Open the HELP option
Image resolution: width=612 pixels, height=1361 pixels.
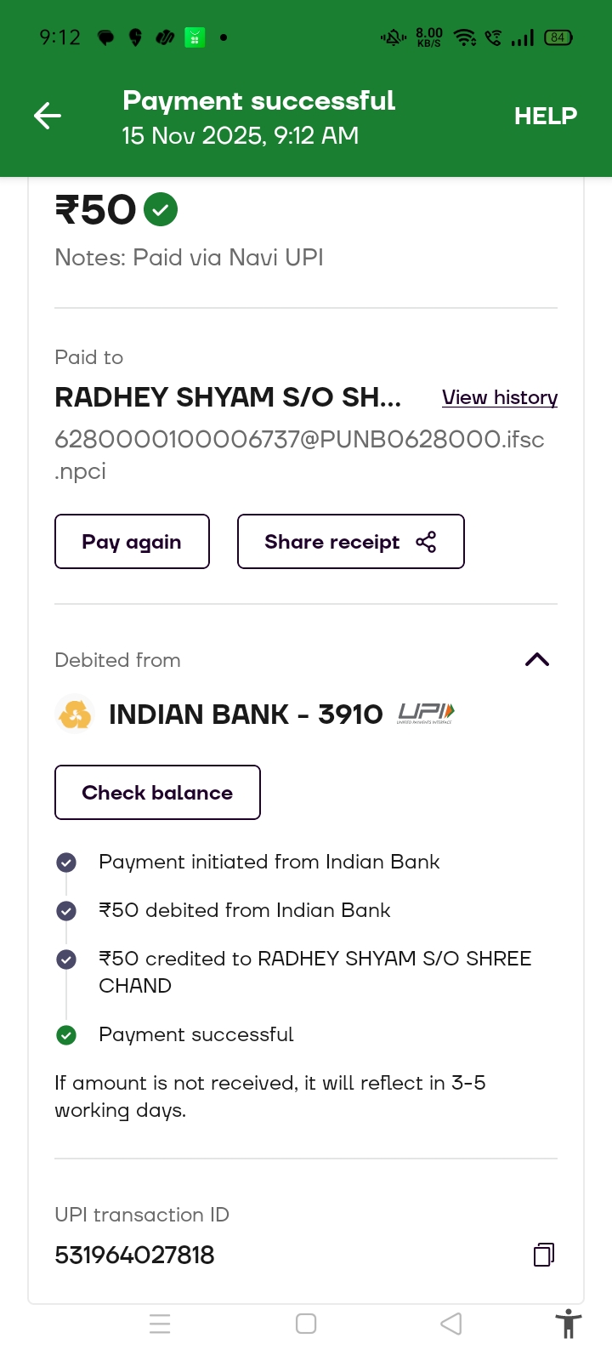tap(545, 116)
